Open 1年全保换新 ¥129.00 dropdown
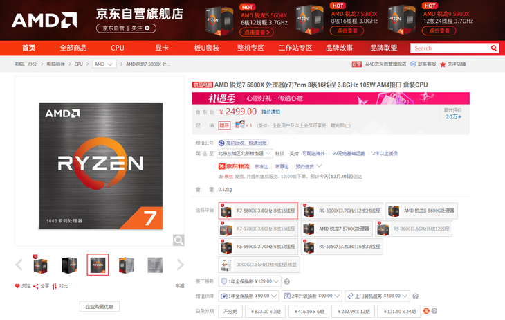 (250, 281)
